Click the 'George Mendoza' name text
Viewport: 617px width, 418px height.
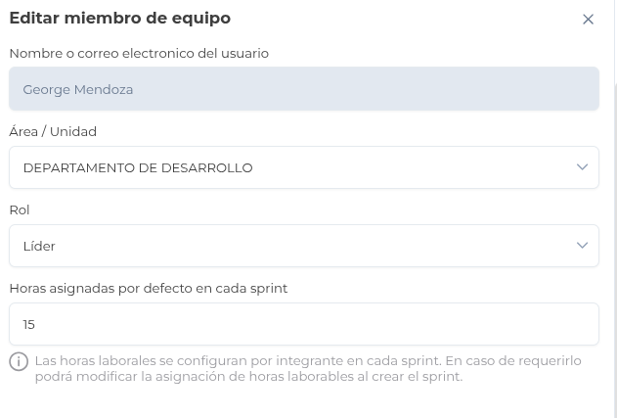pos(78,89)
